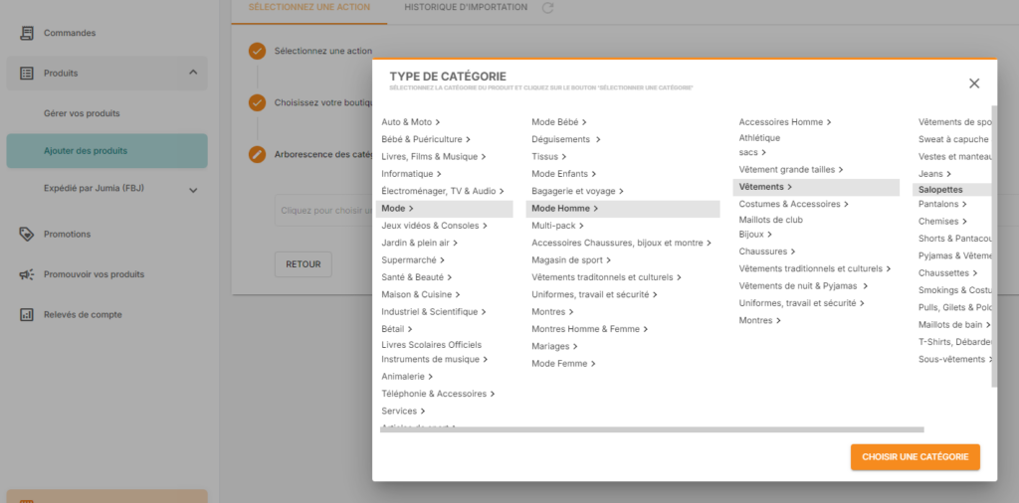Select the highlighted Mode Homme subcategory
Image resolution: width=1019 pixels, height=503 pixels.
click(623, 209)
